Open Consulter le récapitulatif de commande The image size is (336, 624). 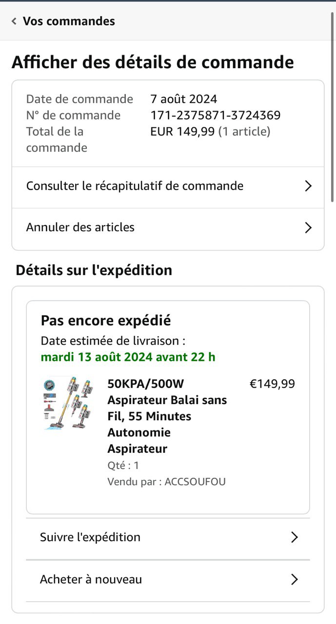[x=135, y=186]
